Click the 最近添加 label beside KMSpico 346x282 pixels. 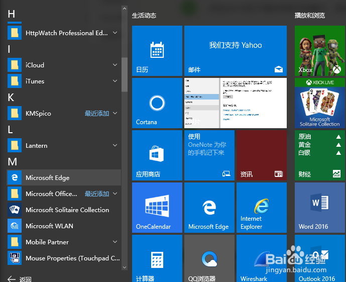[97, 114]
